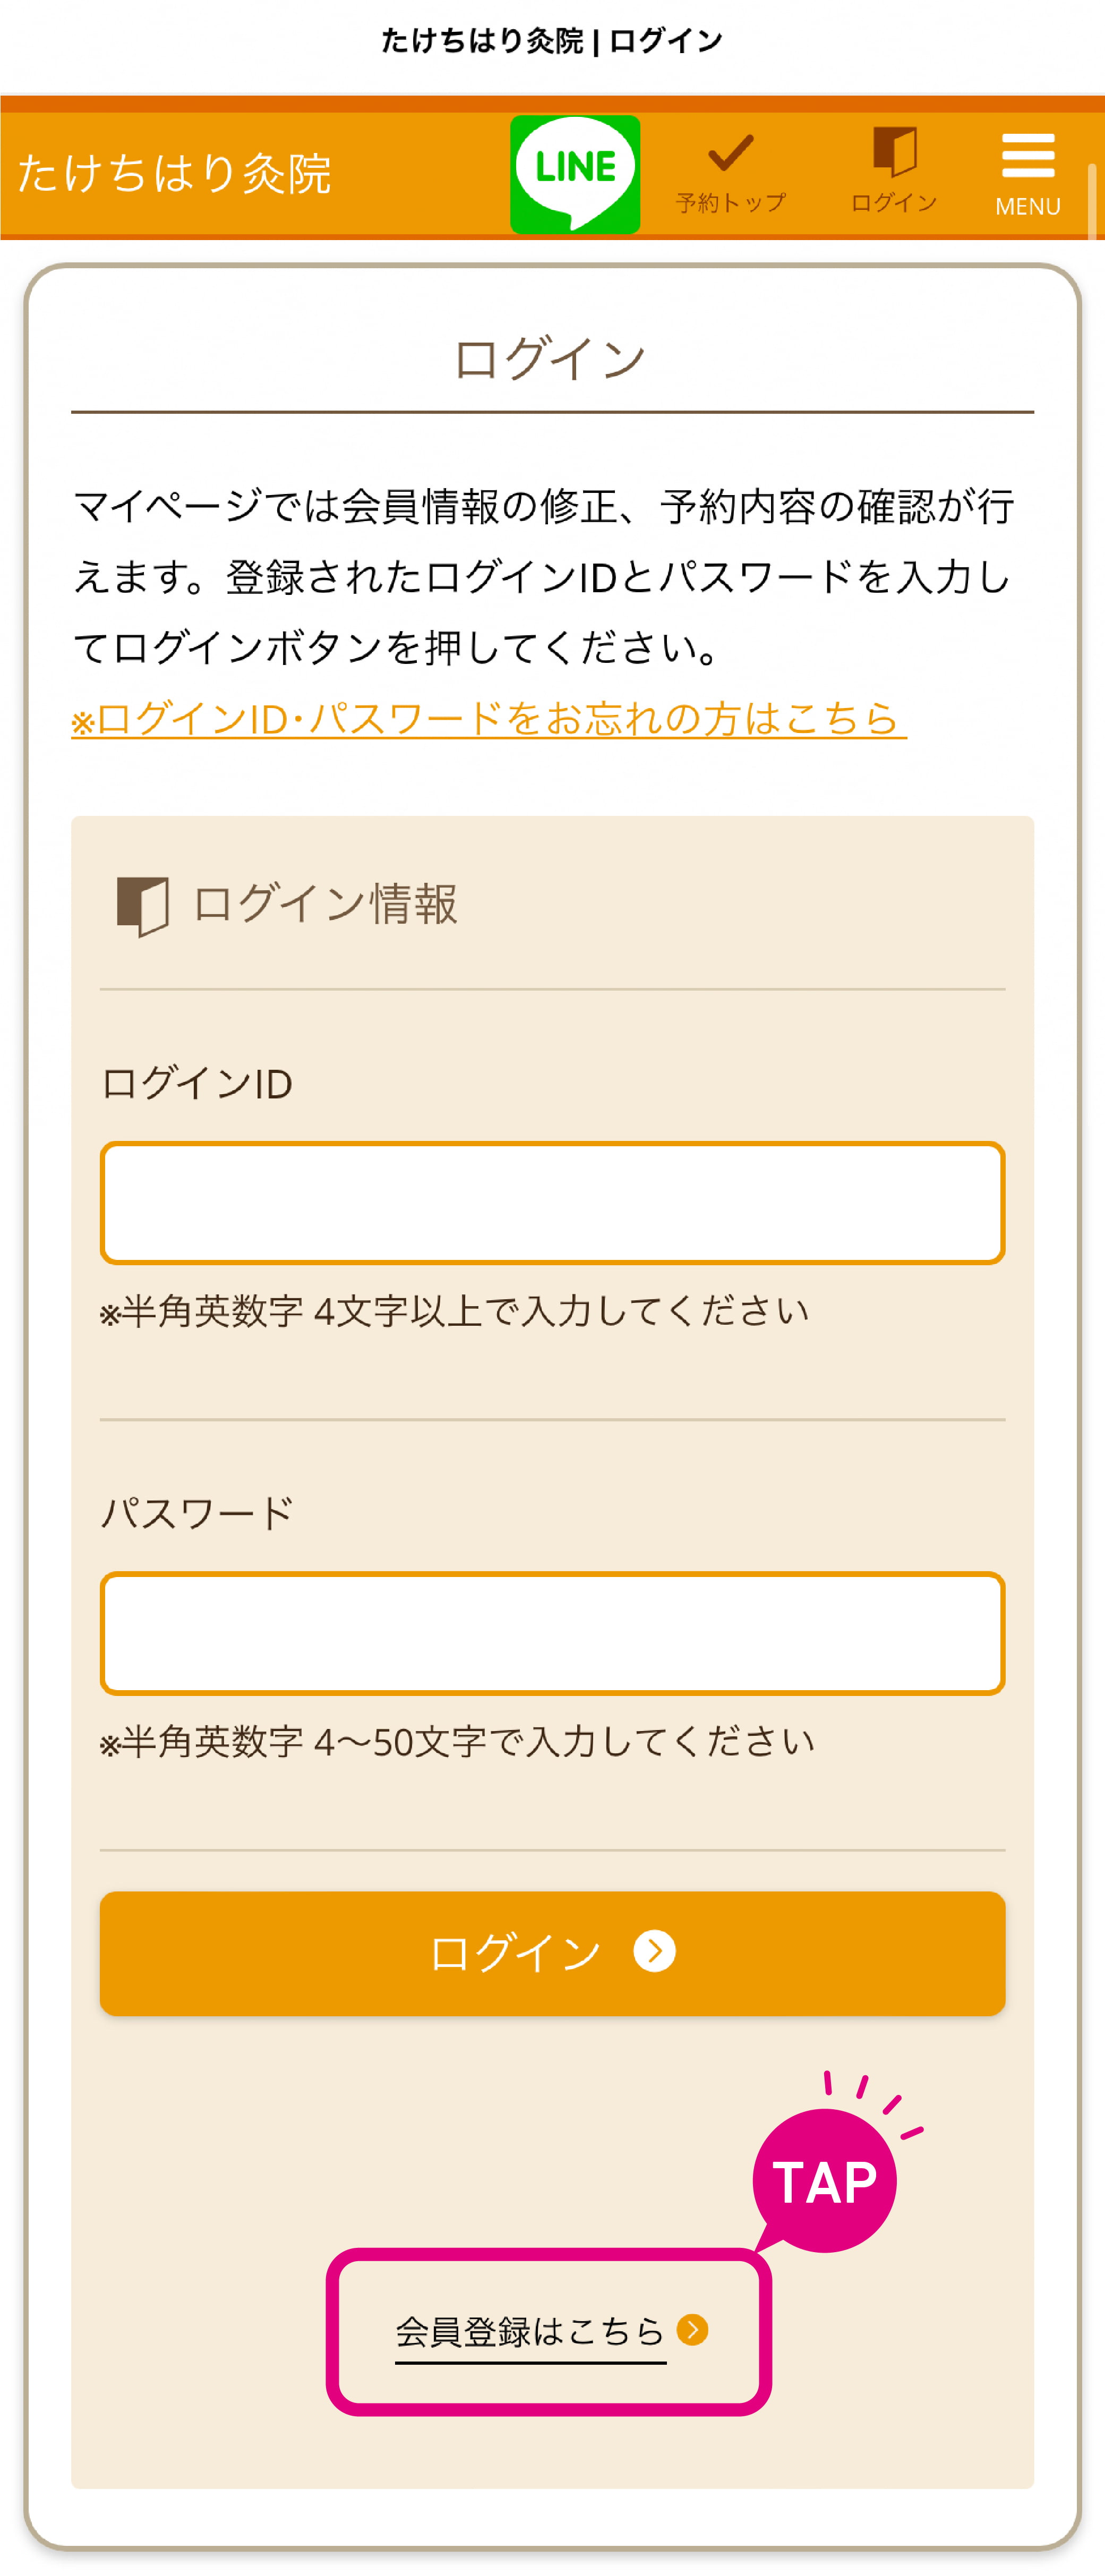This screenshot has width=1105, height=2574.
Task: Focus the パスワード input field
Action: (x=552, y=1633)
